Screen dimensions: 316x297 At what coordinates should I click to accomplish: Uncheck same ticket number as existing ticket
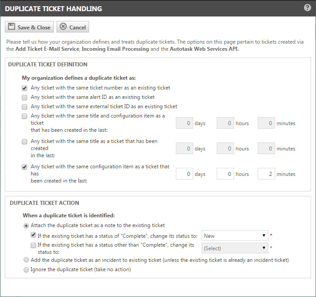(24, 88)
